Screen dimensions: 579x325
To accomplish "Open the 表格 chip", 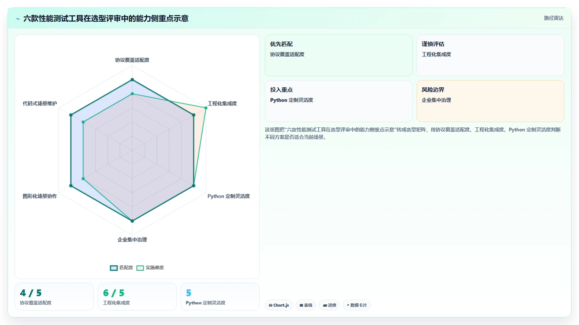I will (x=306, y=305).
